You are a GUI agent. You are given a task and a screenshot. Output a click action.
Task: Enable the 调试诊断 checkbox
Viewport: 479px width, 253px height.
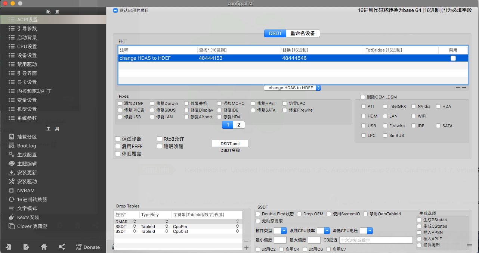pos(118,139)
